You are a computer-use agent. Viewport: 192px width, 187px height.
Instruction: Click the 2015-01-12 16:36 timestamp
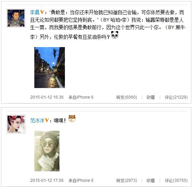click(47, 97)
